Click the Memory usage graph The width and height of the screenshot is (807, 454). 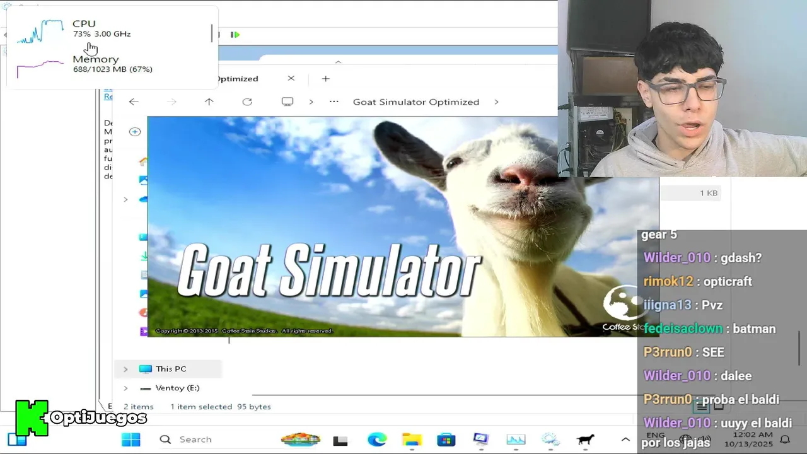pos(40,68)
